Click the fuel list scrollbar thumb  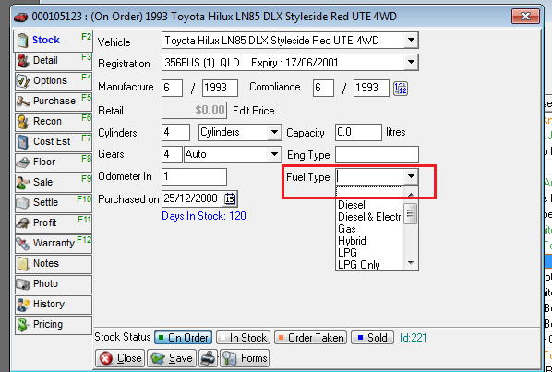click(411, 213)
